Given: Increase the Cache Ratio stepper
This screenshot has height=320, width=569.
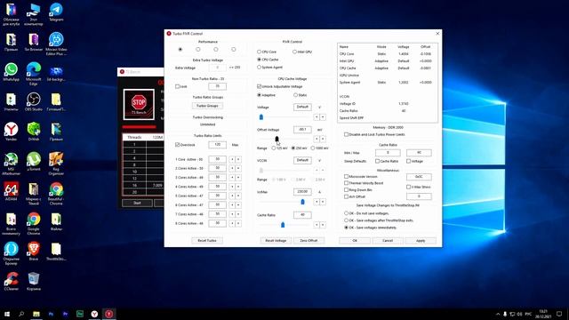Looking at the screenshot, I should click(323, 225).
